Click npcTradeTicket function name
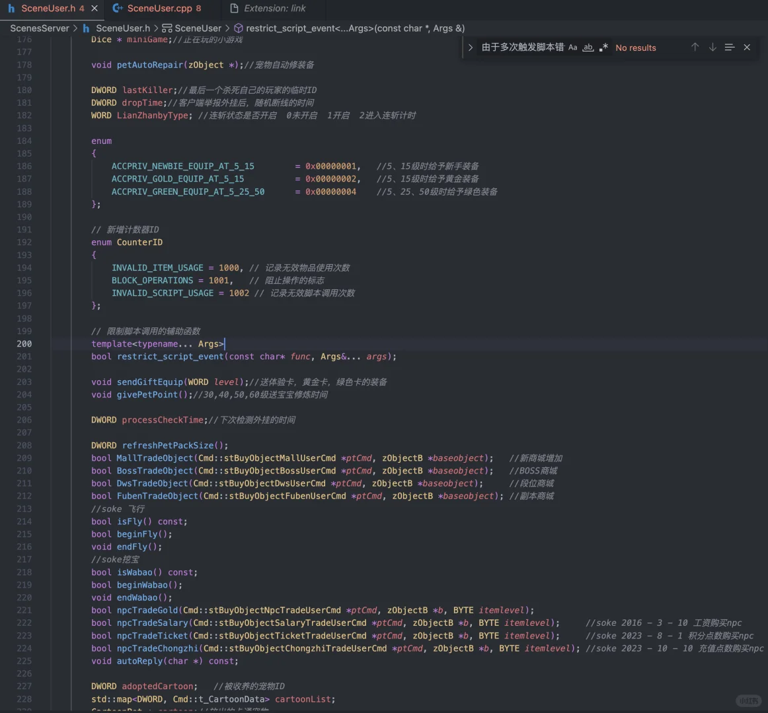This screenshot has height=713, width=768. pos(152,636)
